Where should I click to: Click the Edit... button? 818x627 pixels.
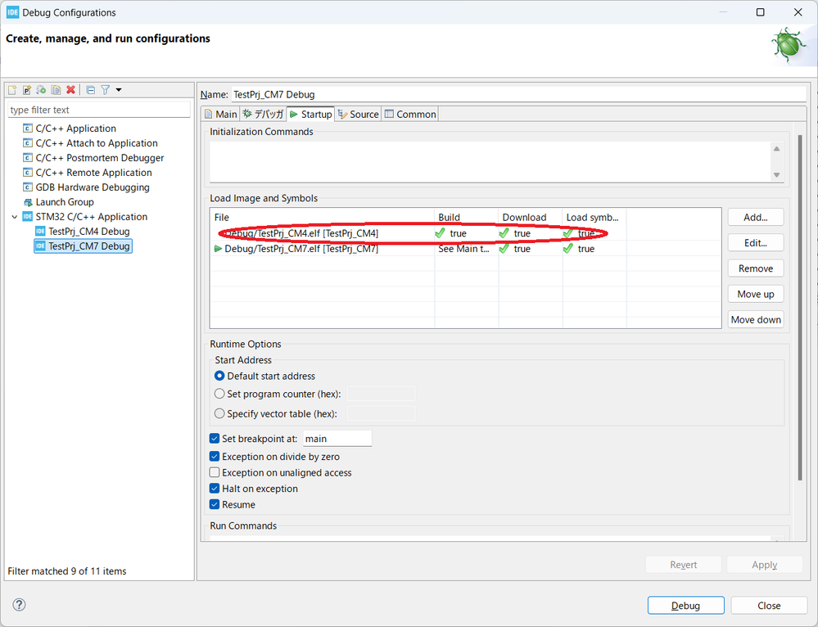tap(756, 242)
